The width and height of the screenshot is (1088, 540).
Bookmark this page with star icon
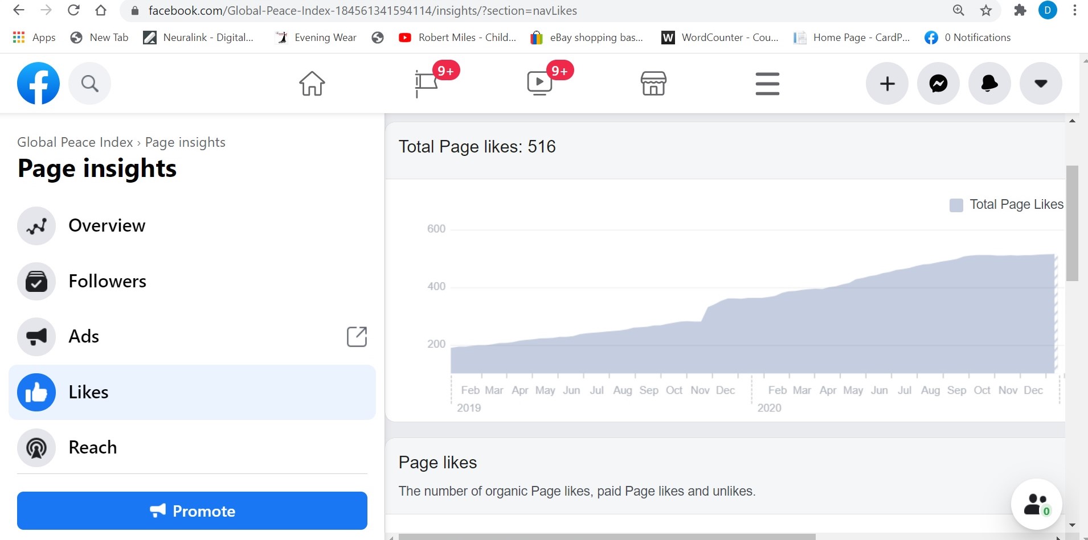tap(986, 10)
